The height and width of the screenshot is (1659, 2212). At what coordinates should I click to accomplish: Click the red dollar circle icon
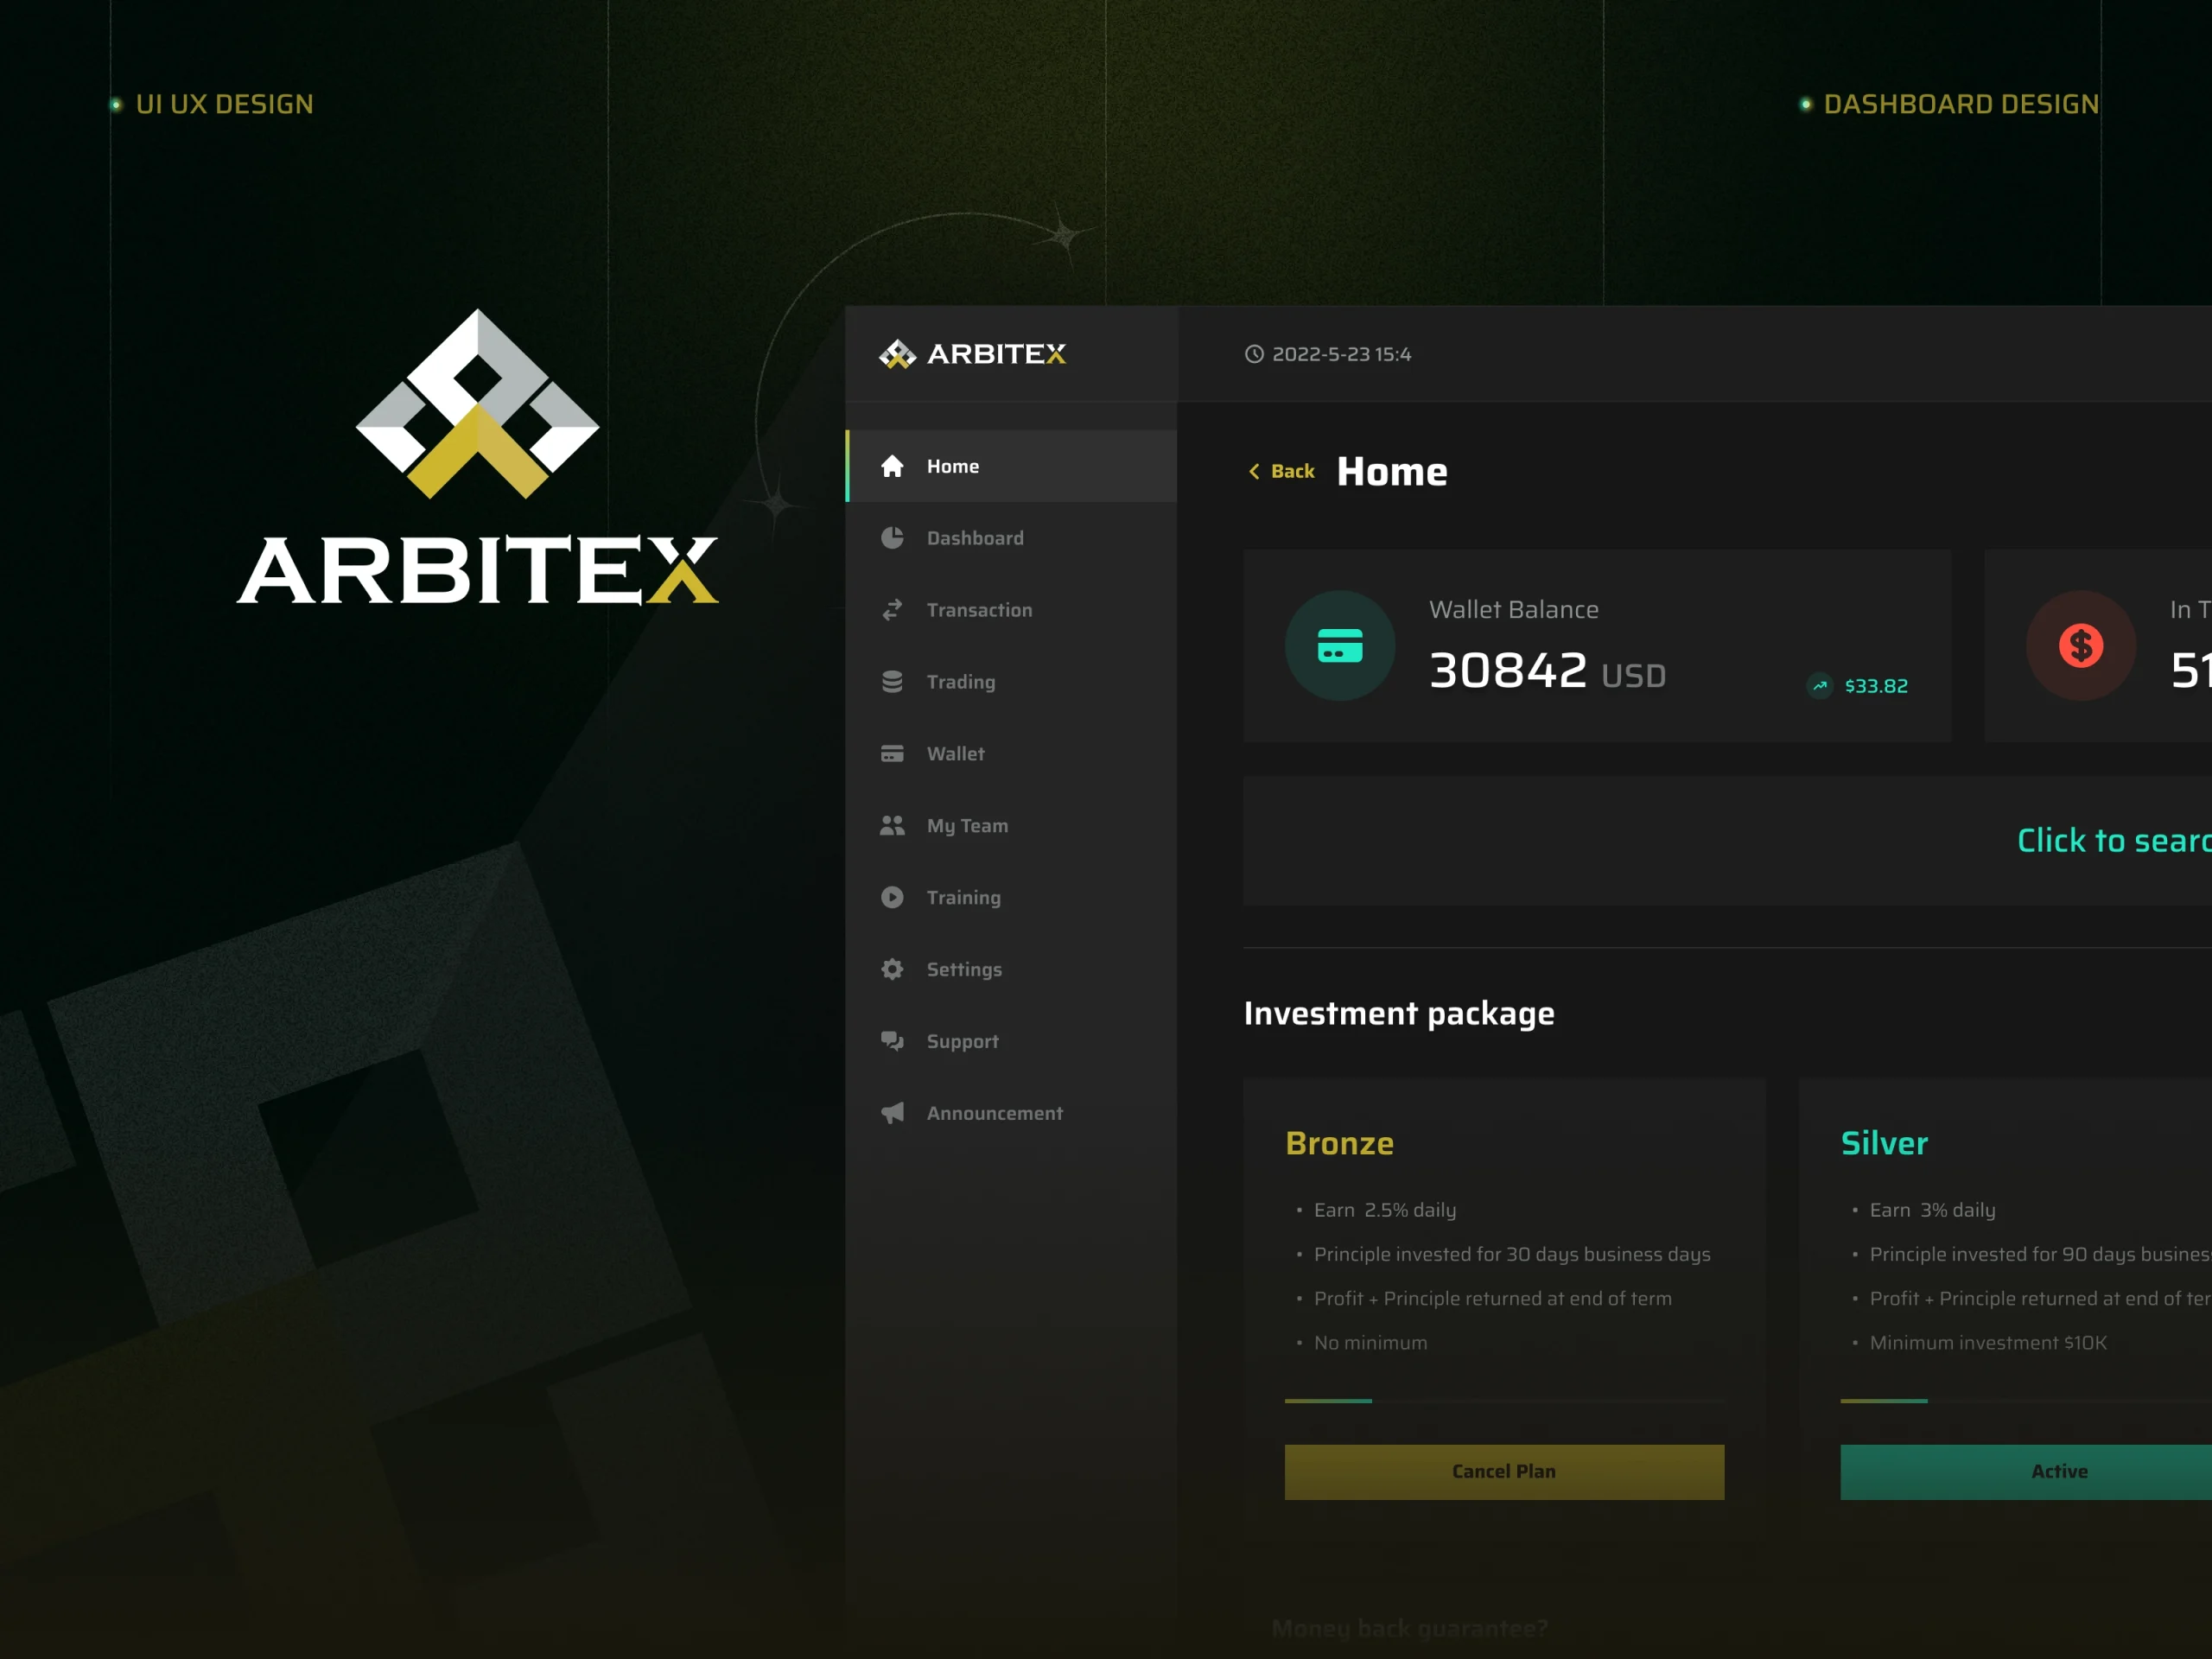(2081, 646)
